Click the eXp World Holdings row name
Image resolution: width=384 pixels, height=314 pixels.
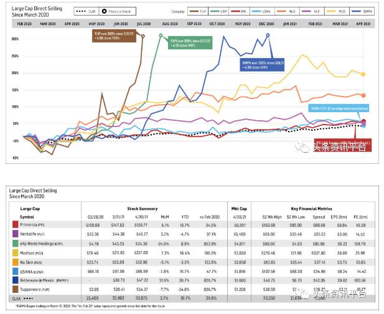click(x=42, y=244)
